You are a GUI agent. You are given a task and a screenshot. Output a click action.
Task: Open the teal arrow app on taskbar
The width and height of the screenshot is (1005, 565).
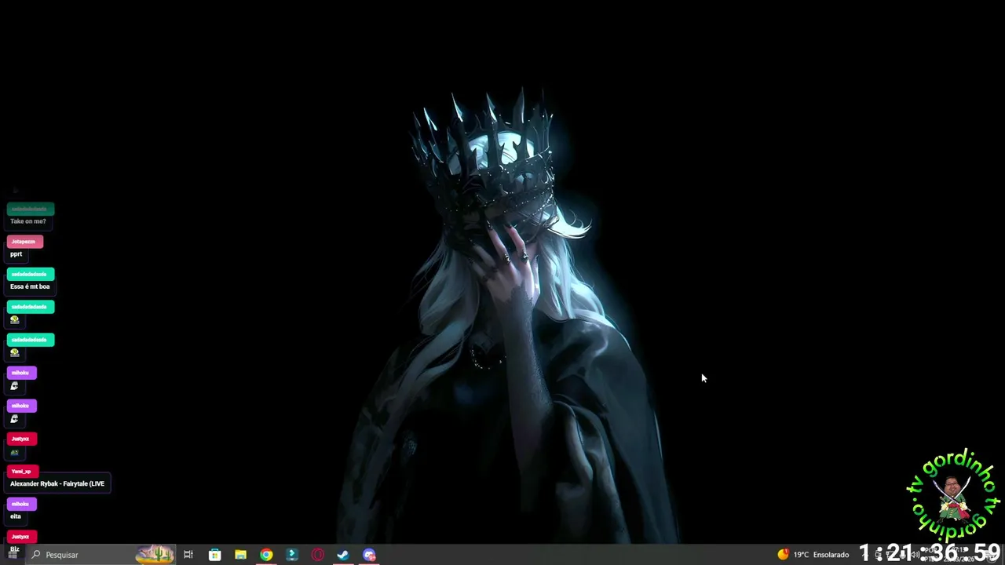292,555
